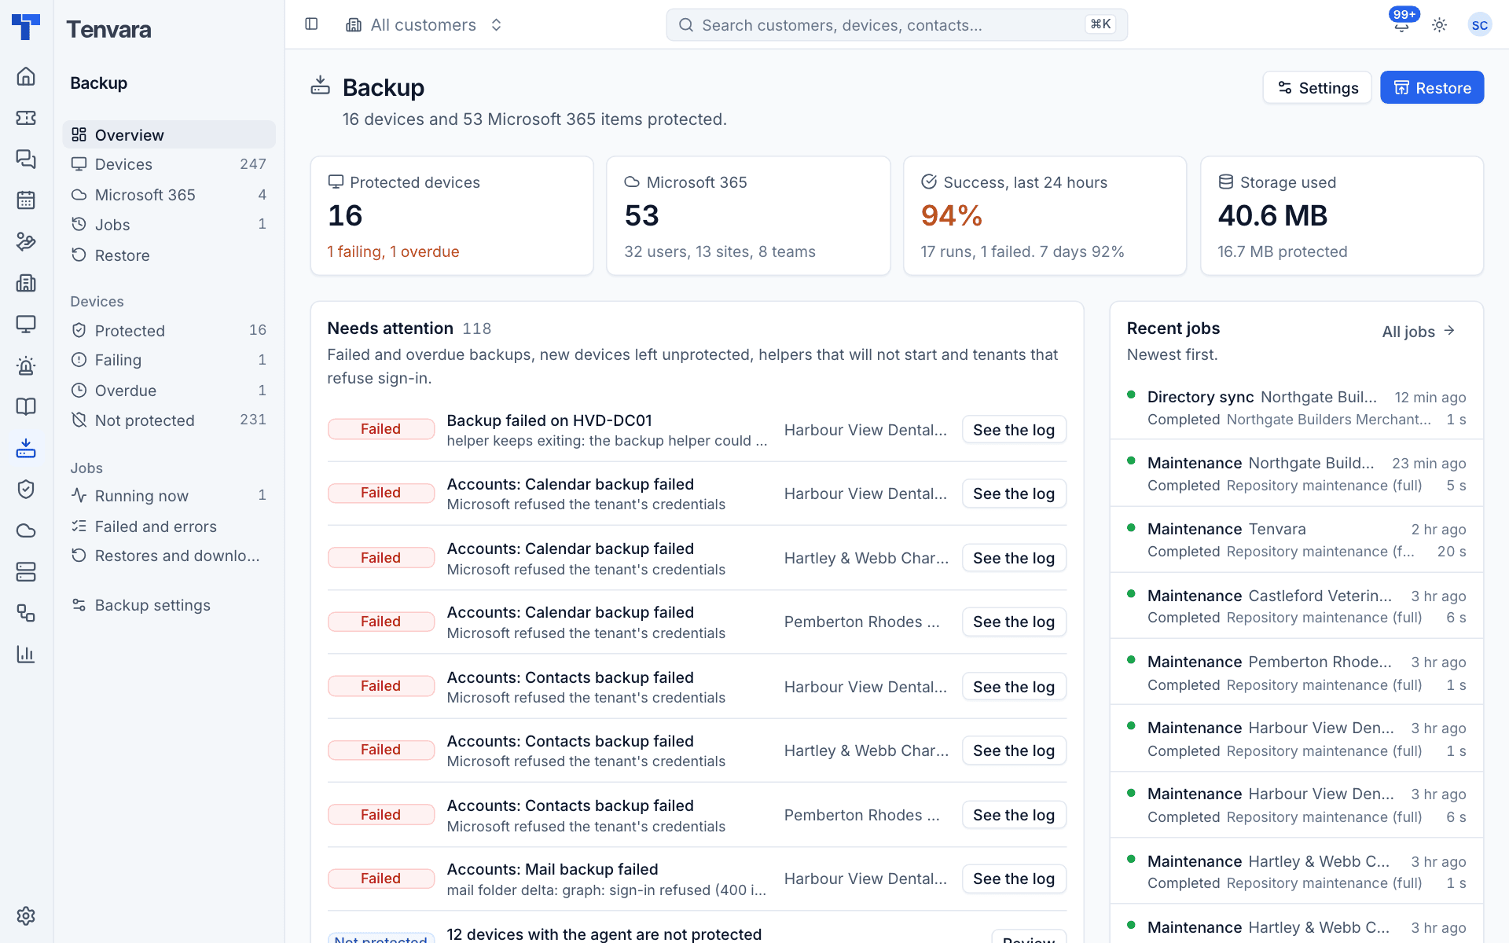The height and width of the screenshot is (943, 1509).
Task: Click '1 failing, 1 overdue' text
Action: tap(393, 251)
